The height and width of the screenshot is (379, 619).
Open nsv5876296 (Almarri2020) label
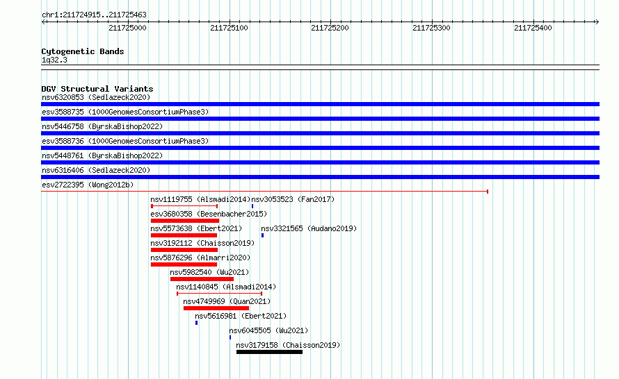[200, 258]
